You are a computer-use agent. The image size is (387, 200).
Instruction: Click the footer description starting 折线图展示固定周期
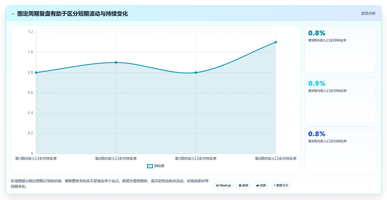(x=110, y=184)
